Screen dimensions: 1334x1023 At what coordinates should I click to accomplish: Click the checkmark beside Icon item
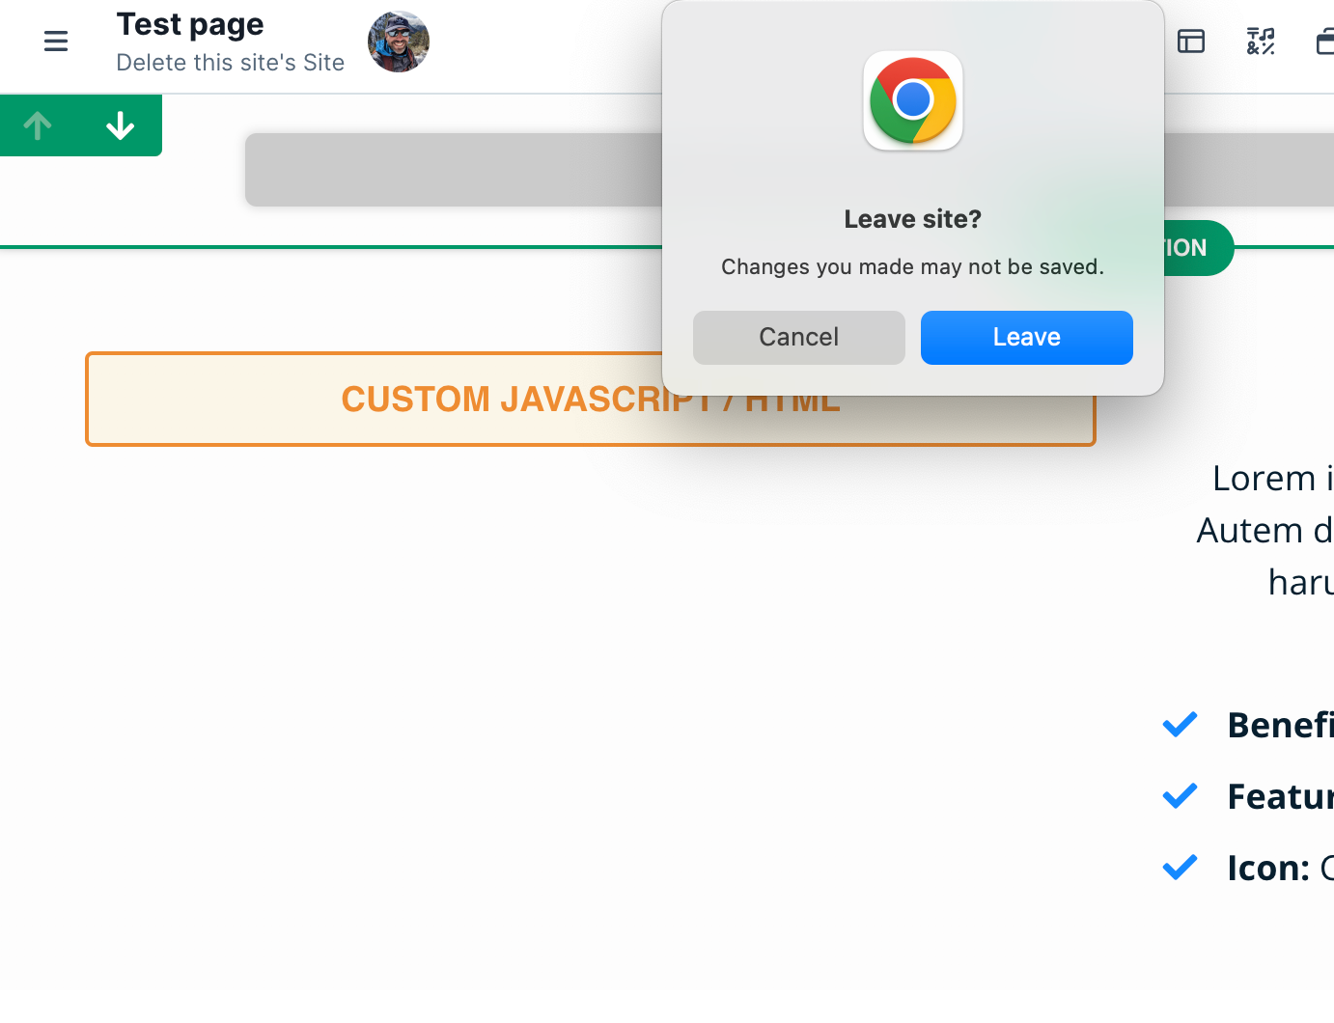pos(1180,868)
